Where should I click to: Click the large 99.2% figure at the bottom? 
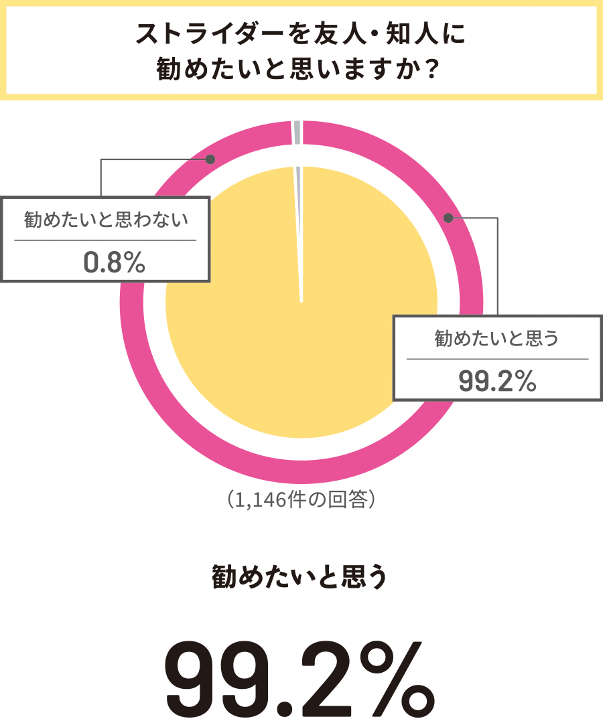[300, 676]
